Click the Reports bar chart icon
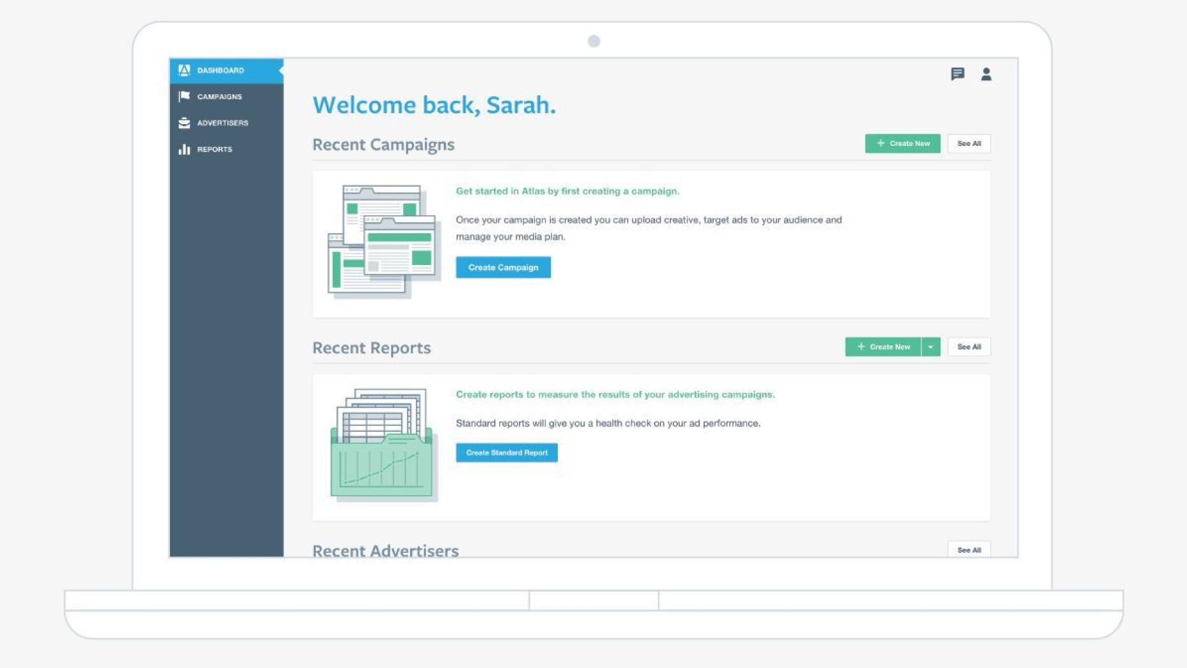The image size is (1187, 668). coord(184,149)
